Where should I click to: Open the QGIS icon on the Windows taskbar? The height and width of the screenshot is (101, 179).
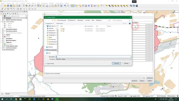click(x=57, y=99)
